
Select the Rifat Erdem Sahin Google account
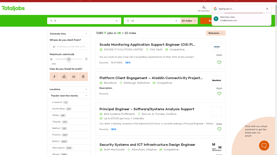pyautogui.click(x=242, y=19)
